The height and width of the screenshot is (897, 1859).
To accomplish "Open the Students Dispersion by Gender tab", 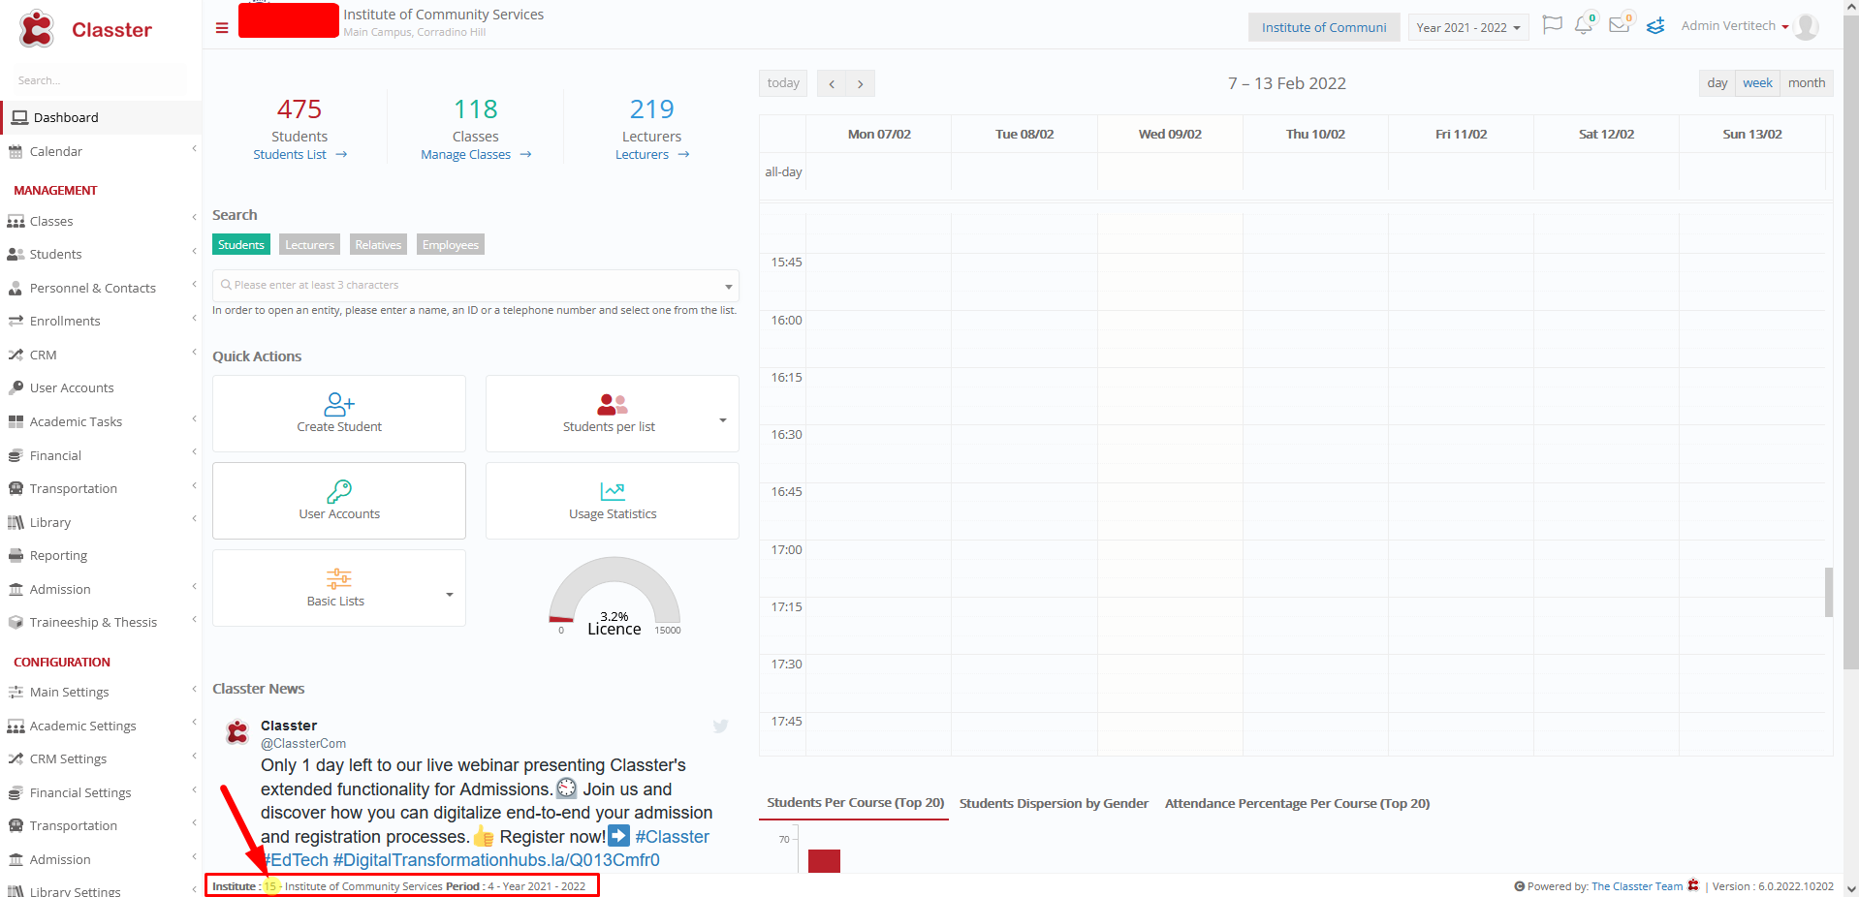I will point(1054,804).
